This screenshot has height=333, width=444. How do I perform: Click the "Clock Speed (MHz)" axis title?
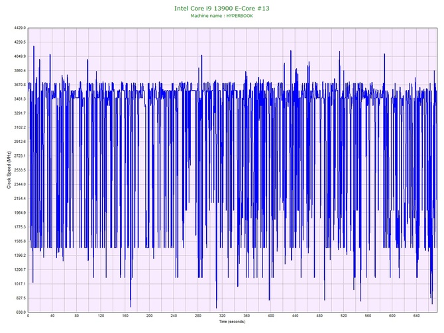(9, 169)
